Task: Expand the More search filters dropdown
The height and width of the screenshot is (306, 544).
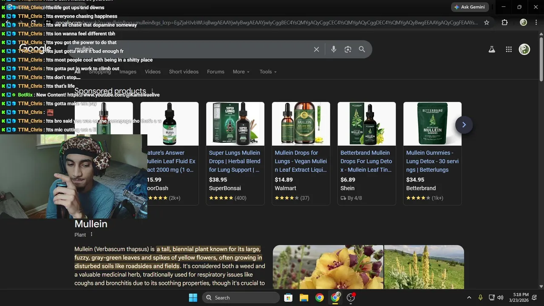Action: tap(241, 72)
